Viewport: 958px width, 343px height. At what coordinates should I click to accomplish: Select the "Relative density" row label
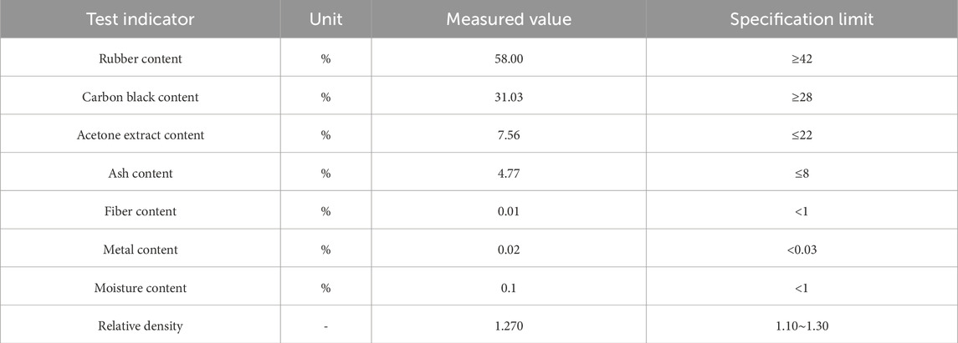(x=141, y=326)
